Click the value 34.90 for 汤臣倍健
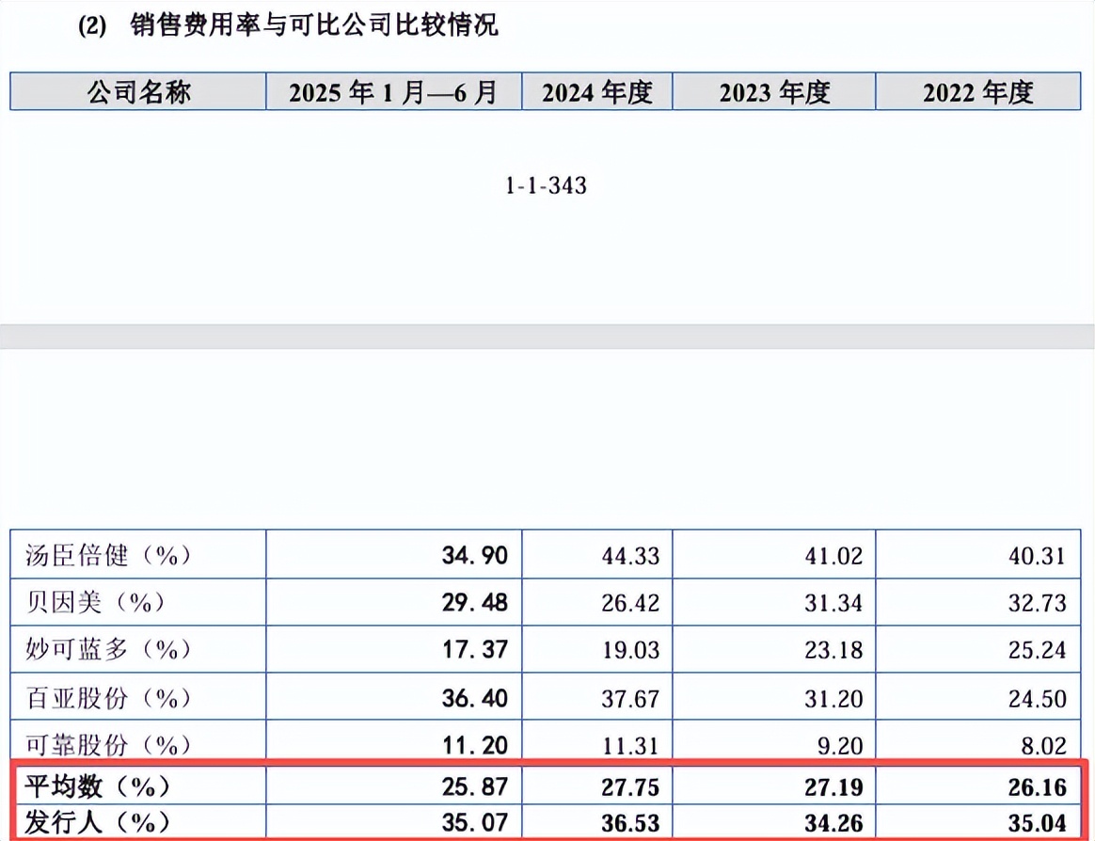This screenshot has height=841, width=1095. (x=475, y=555)
